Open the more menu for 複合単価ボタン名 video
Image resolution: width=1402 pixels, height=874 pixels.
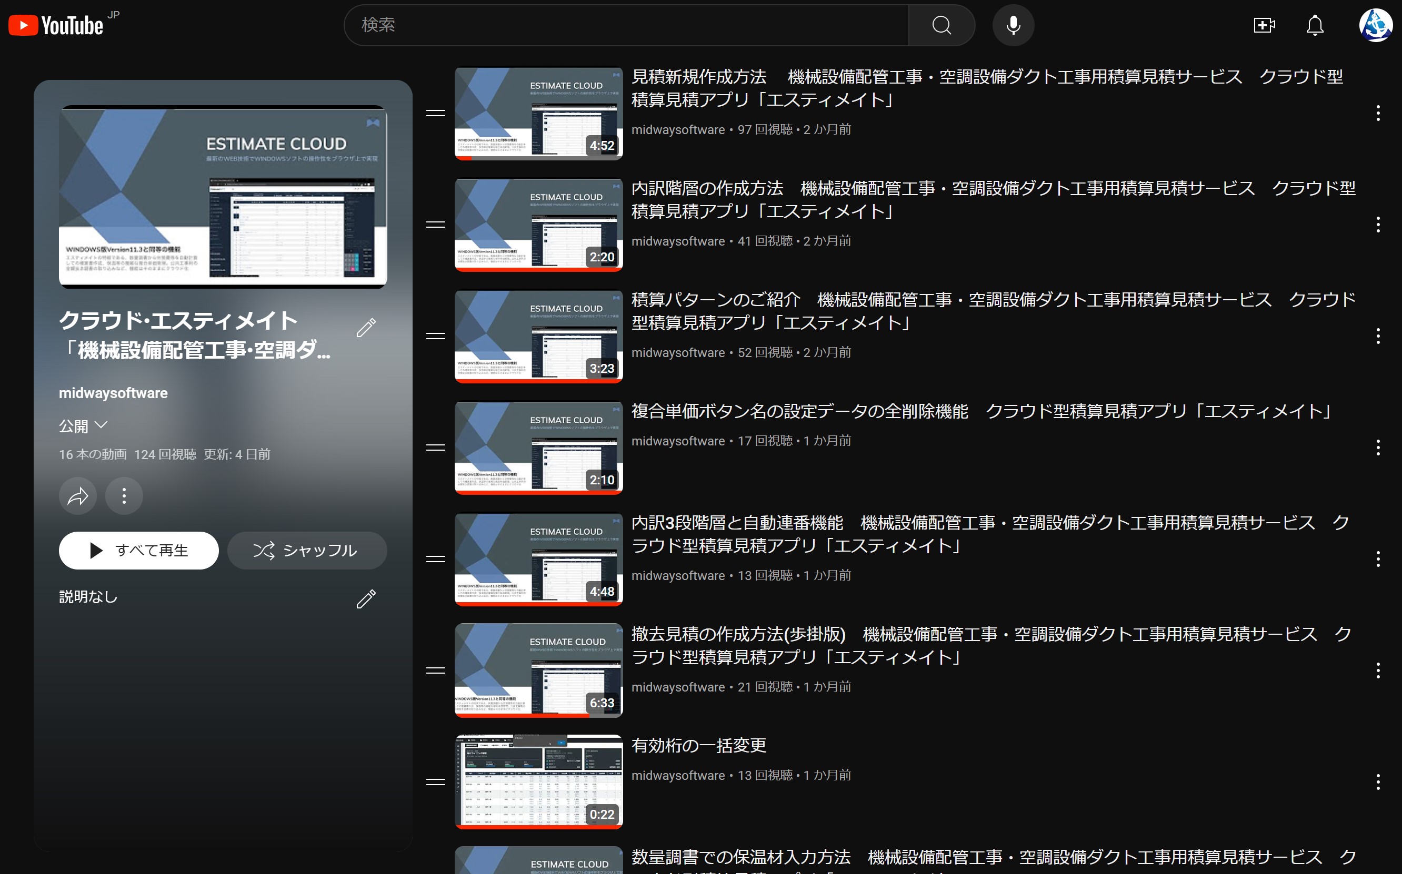1378,448
